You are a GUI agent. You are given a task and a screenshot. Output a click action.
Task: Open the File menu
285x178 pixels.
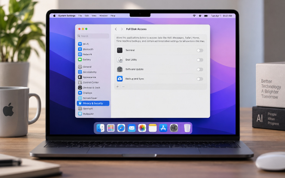click(x=80, y=16)
